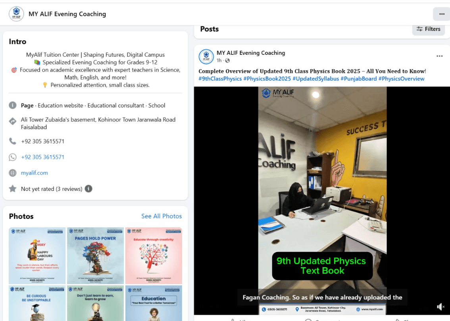
Task: Open the post's three-dot options menu
Action: [439, 56]
